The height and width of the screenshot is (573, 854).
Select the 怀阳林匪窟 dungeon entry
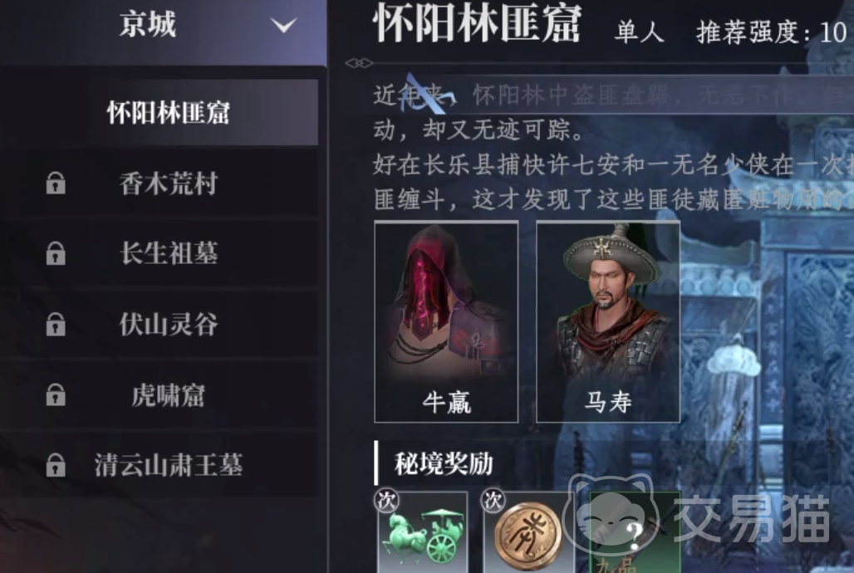(159, 113)
